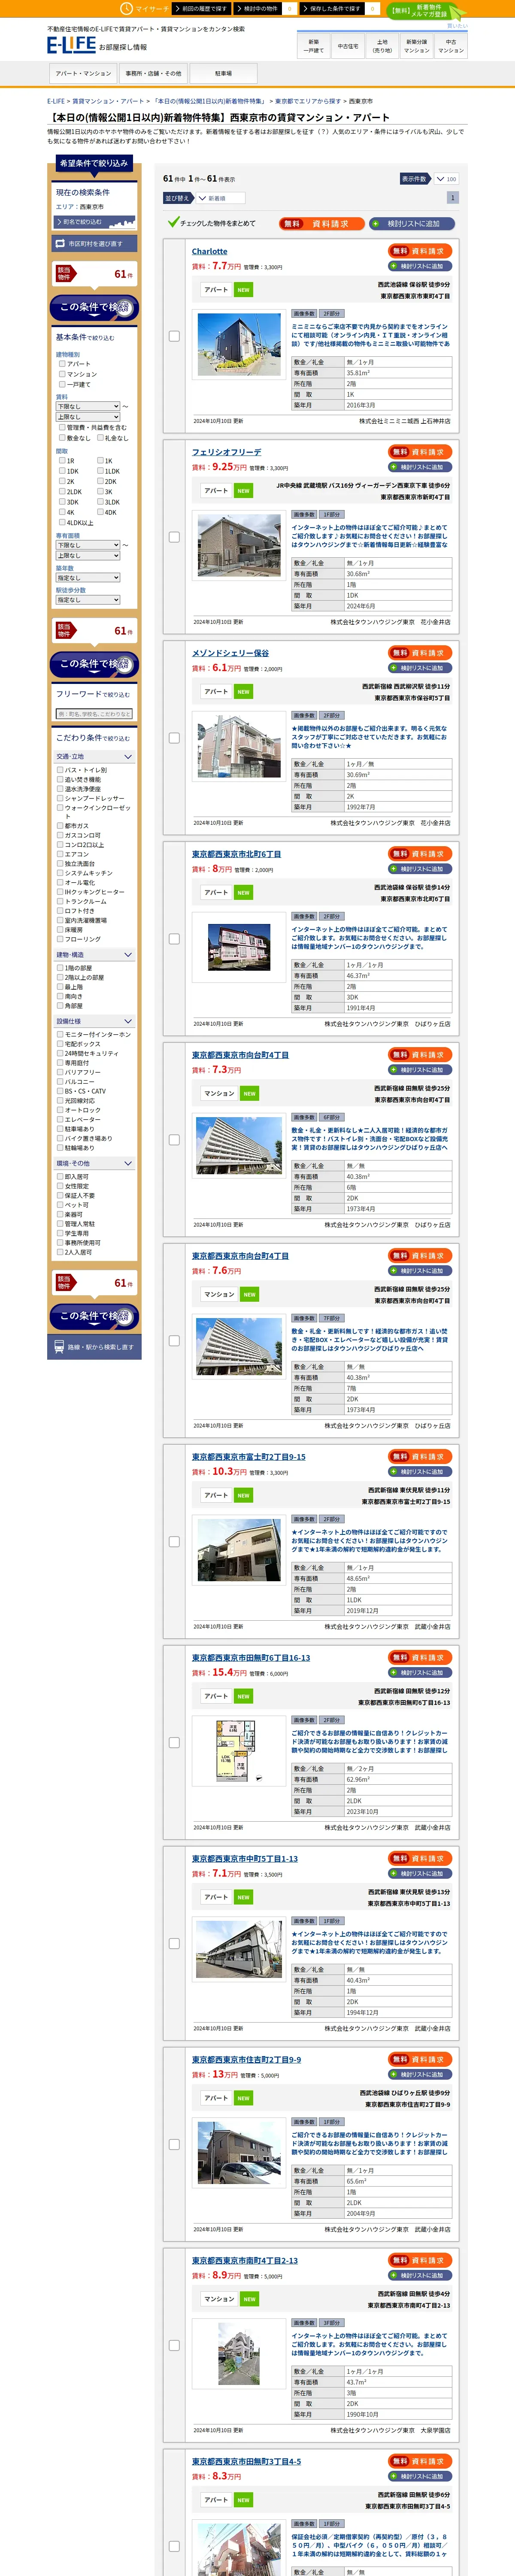The width and height of the screenshot is (515, 2576).
Task: Select the アパート・マンション tab
Action: [x=83, y=73]
